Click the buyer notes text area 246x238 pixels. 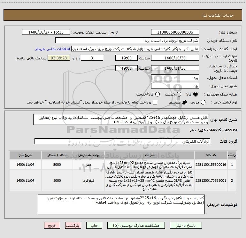(x=121, y=204)
